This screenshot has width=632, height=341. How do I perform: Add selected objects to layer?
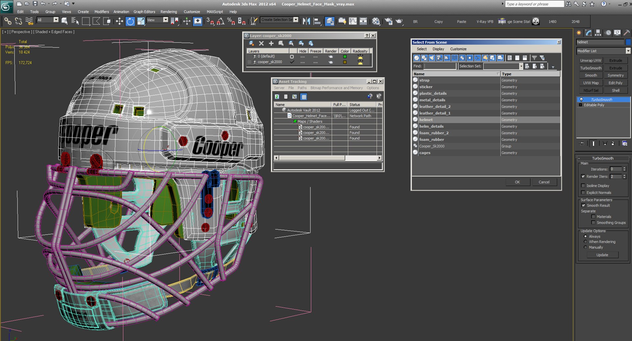[x=271, y=43]
